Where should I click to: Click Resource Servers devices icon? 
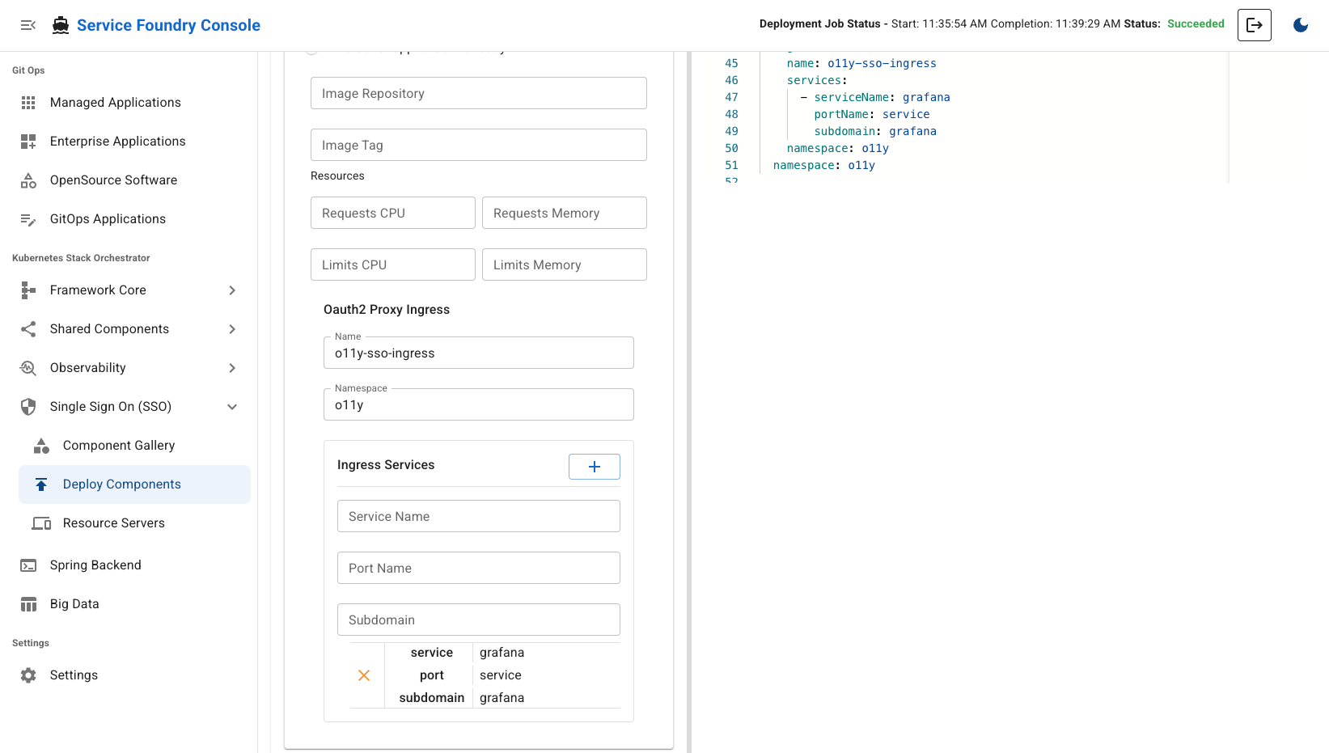pos(41,523)
